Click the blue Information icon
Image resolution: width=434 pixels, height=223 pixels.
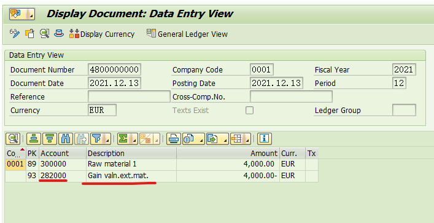265,139
